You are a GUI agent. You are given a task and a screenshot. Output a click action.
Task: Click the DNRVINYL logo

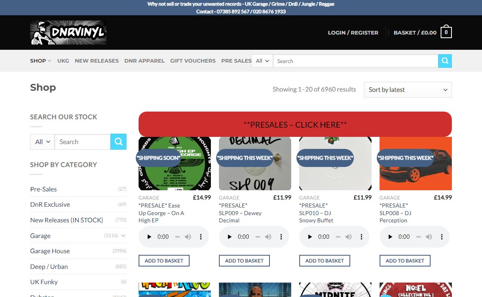68,33
